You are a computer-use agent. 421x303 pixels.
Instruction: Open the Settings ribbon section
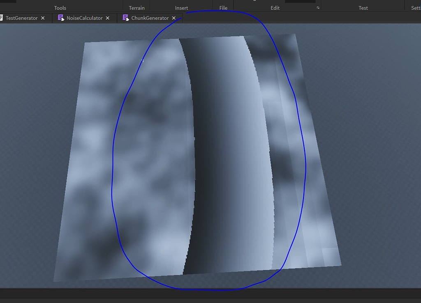pos(416,7)
